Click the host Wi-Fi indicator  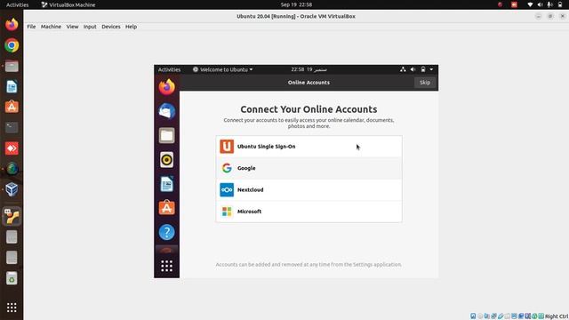tap(530, 4)
